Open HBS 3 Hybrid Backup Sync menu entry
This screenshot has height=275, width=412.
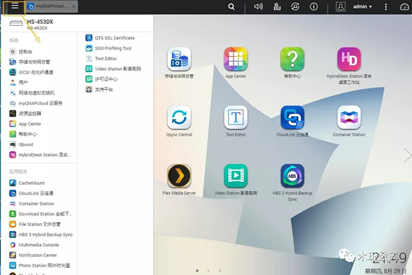pyautogui.click(x=41, y=234)
